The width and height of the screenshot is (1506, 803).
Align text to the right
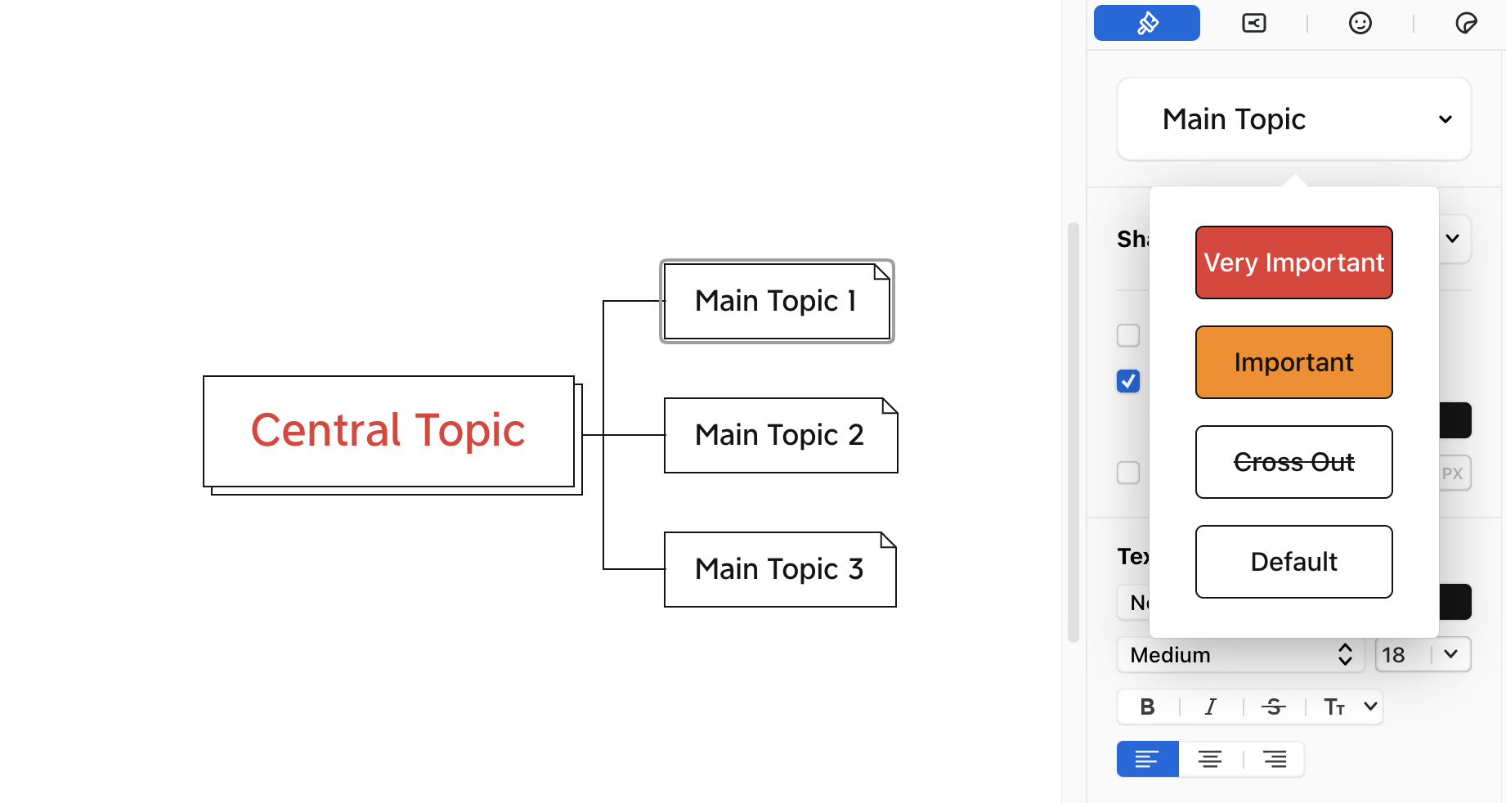tap(1274, 759)
